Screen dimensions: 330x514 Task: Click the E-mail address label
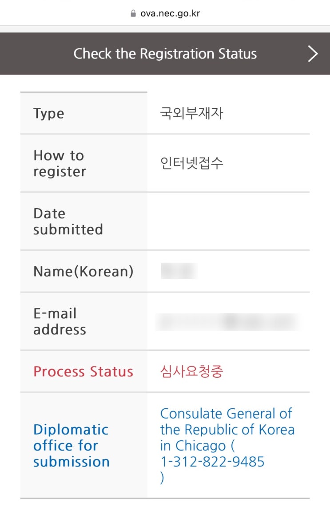click(60, 321)
